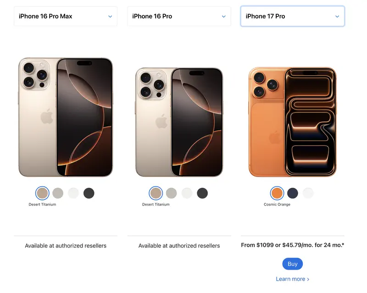
Task: Select Desert Titanium swatch for iPhone 16 Pro Max
Action: click(42, 193)
